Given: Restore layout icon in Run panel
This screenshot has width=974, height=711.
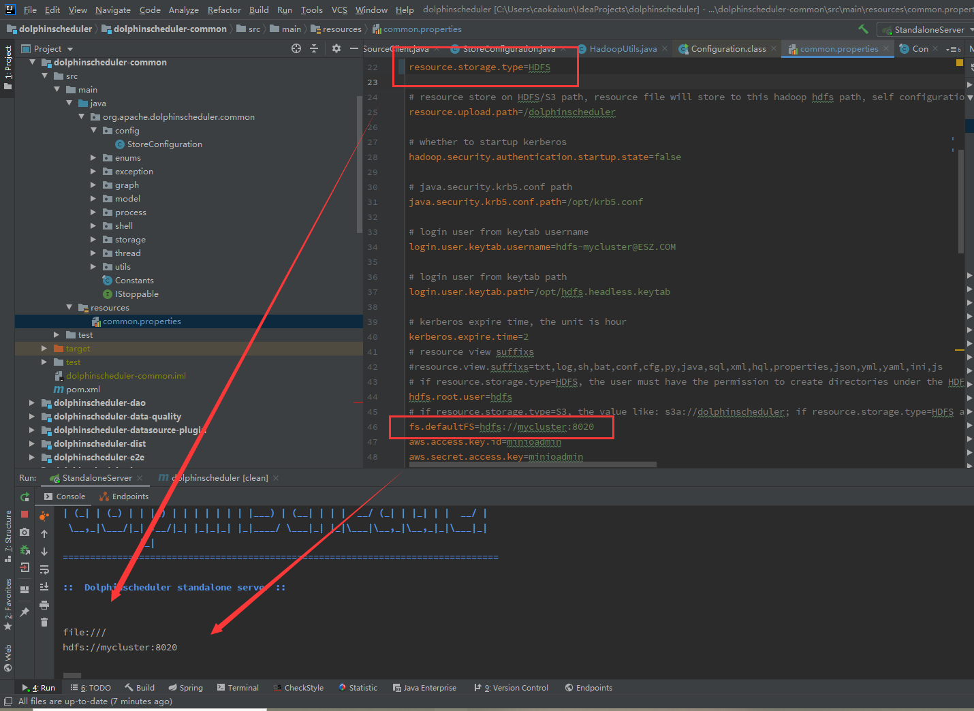Looking at the screenshot, I should pos(25,589).
